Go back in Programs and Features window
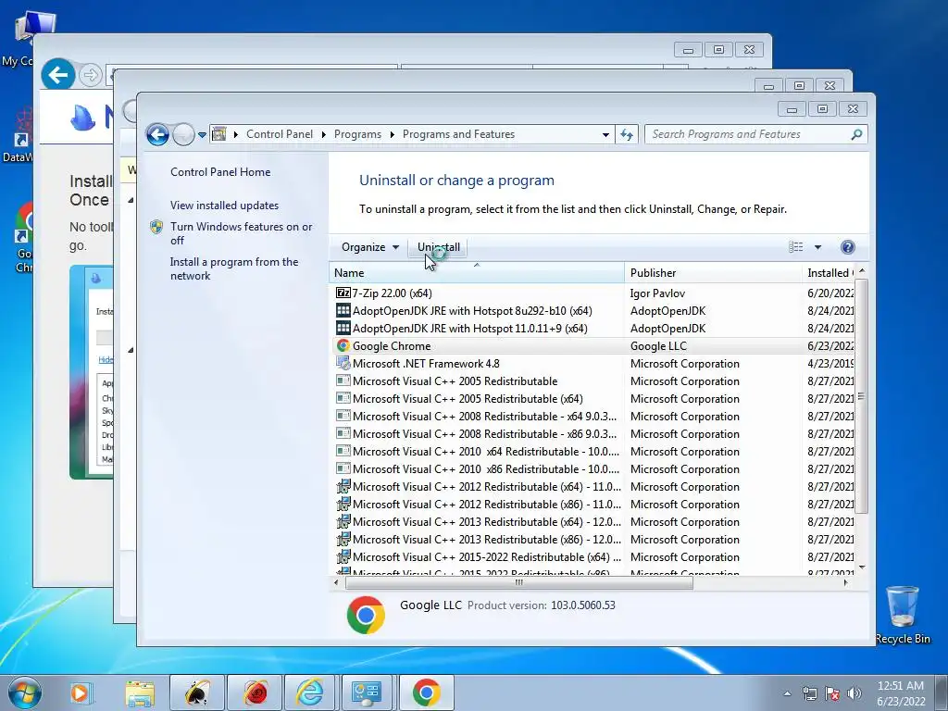 (x=157, y=134)
